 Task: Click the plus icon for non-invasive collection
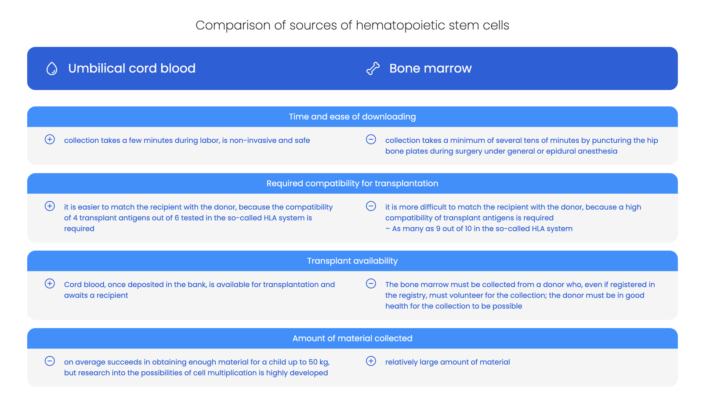(50, 140)
